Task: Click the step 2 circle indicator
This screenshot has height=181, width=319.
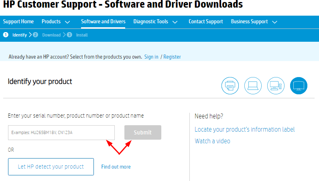Action: click(35, 35)
